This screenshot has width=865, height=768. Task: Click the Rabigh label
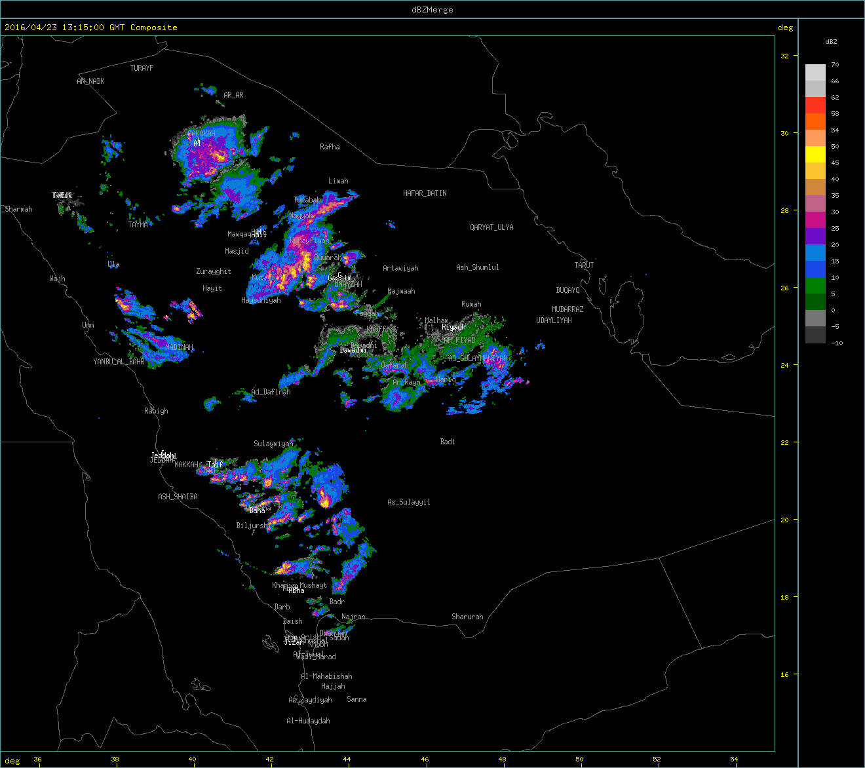pos(156,411)
